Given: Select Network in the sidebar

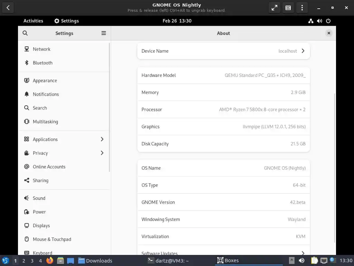Looking at the screenshot, I should point(64,49).
